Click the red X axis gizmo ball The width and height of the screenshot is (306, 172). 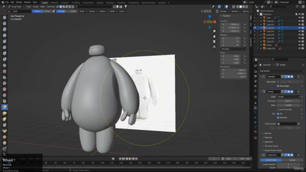(215, 22)
